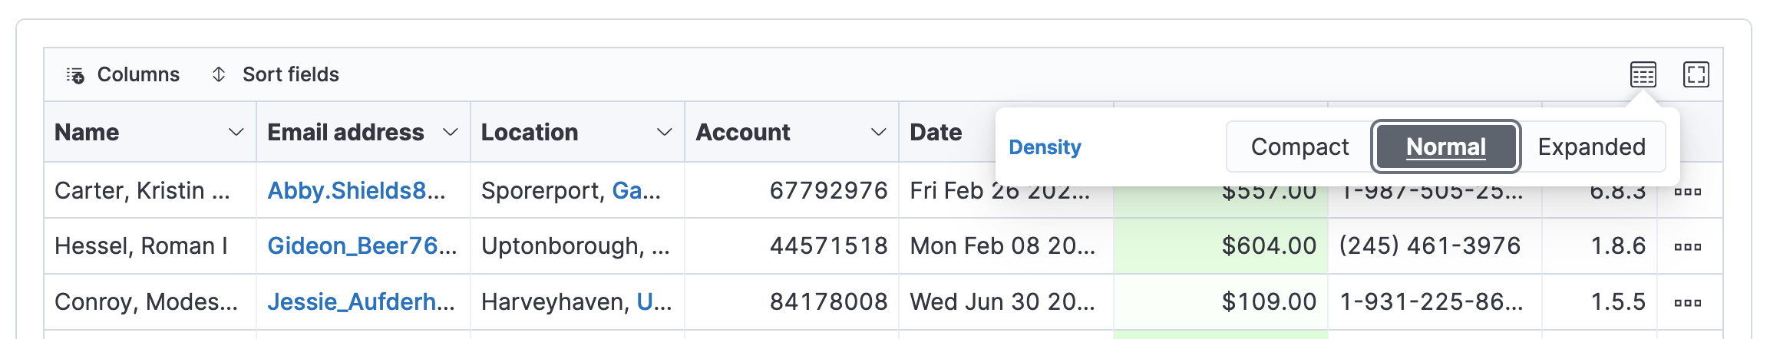The width and height of the screenshot is (1770, 339).
Task: Set density to Compact
Action: coord(1299,146)
